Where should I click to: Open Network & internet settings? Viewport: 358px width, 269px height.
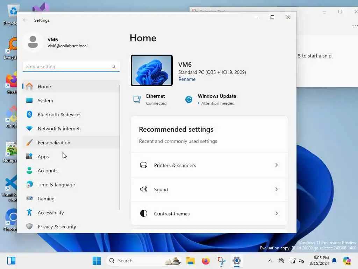(x=71, y=129)
